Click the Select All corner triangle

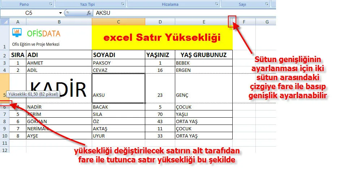pyautogui.click(x=5, y=22)
